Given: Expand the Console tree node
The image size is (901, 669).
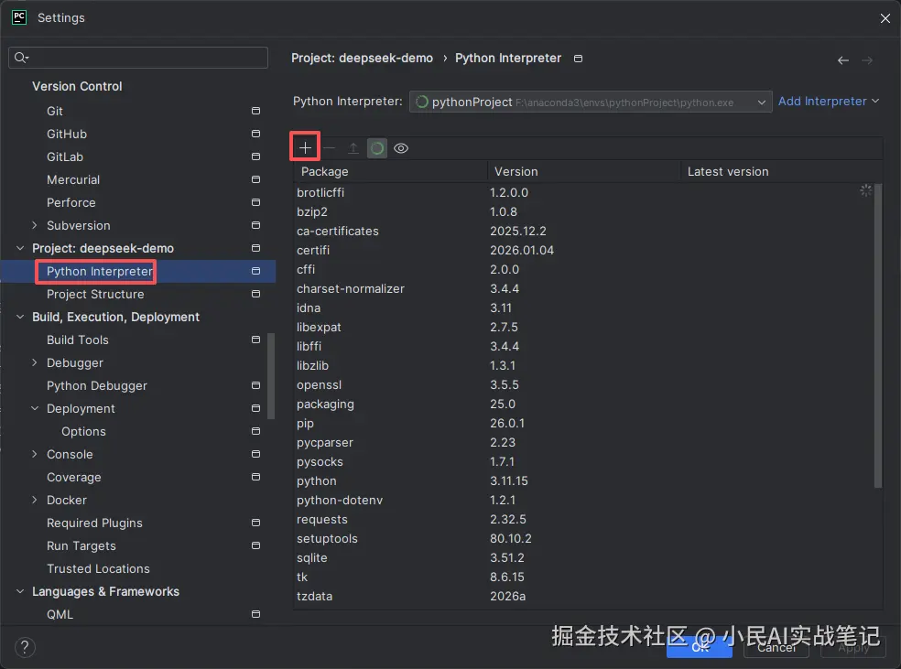Looking at the screenshot, I should click(x=35, y=454).
